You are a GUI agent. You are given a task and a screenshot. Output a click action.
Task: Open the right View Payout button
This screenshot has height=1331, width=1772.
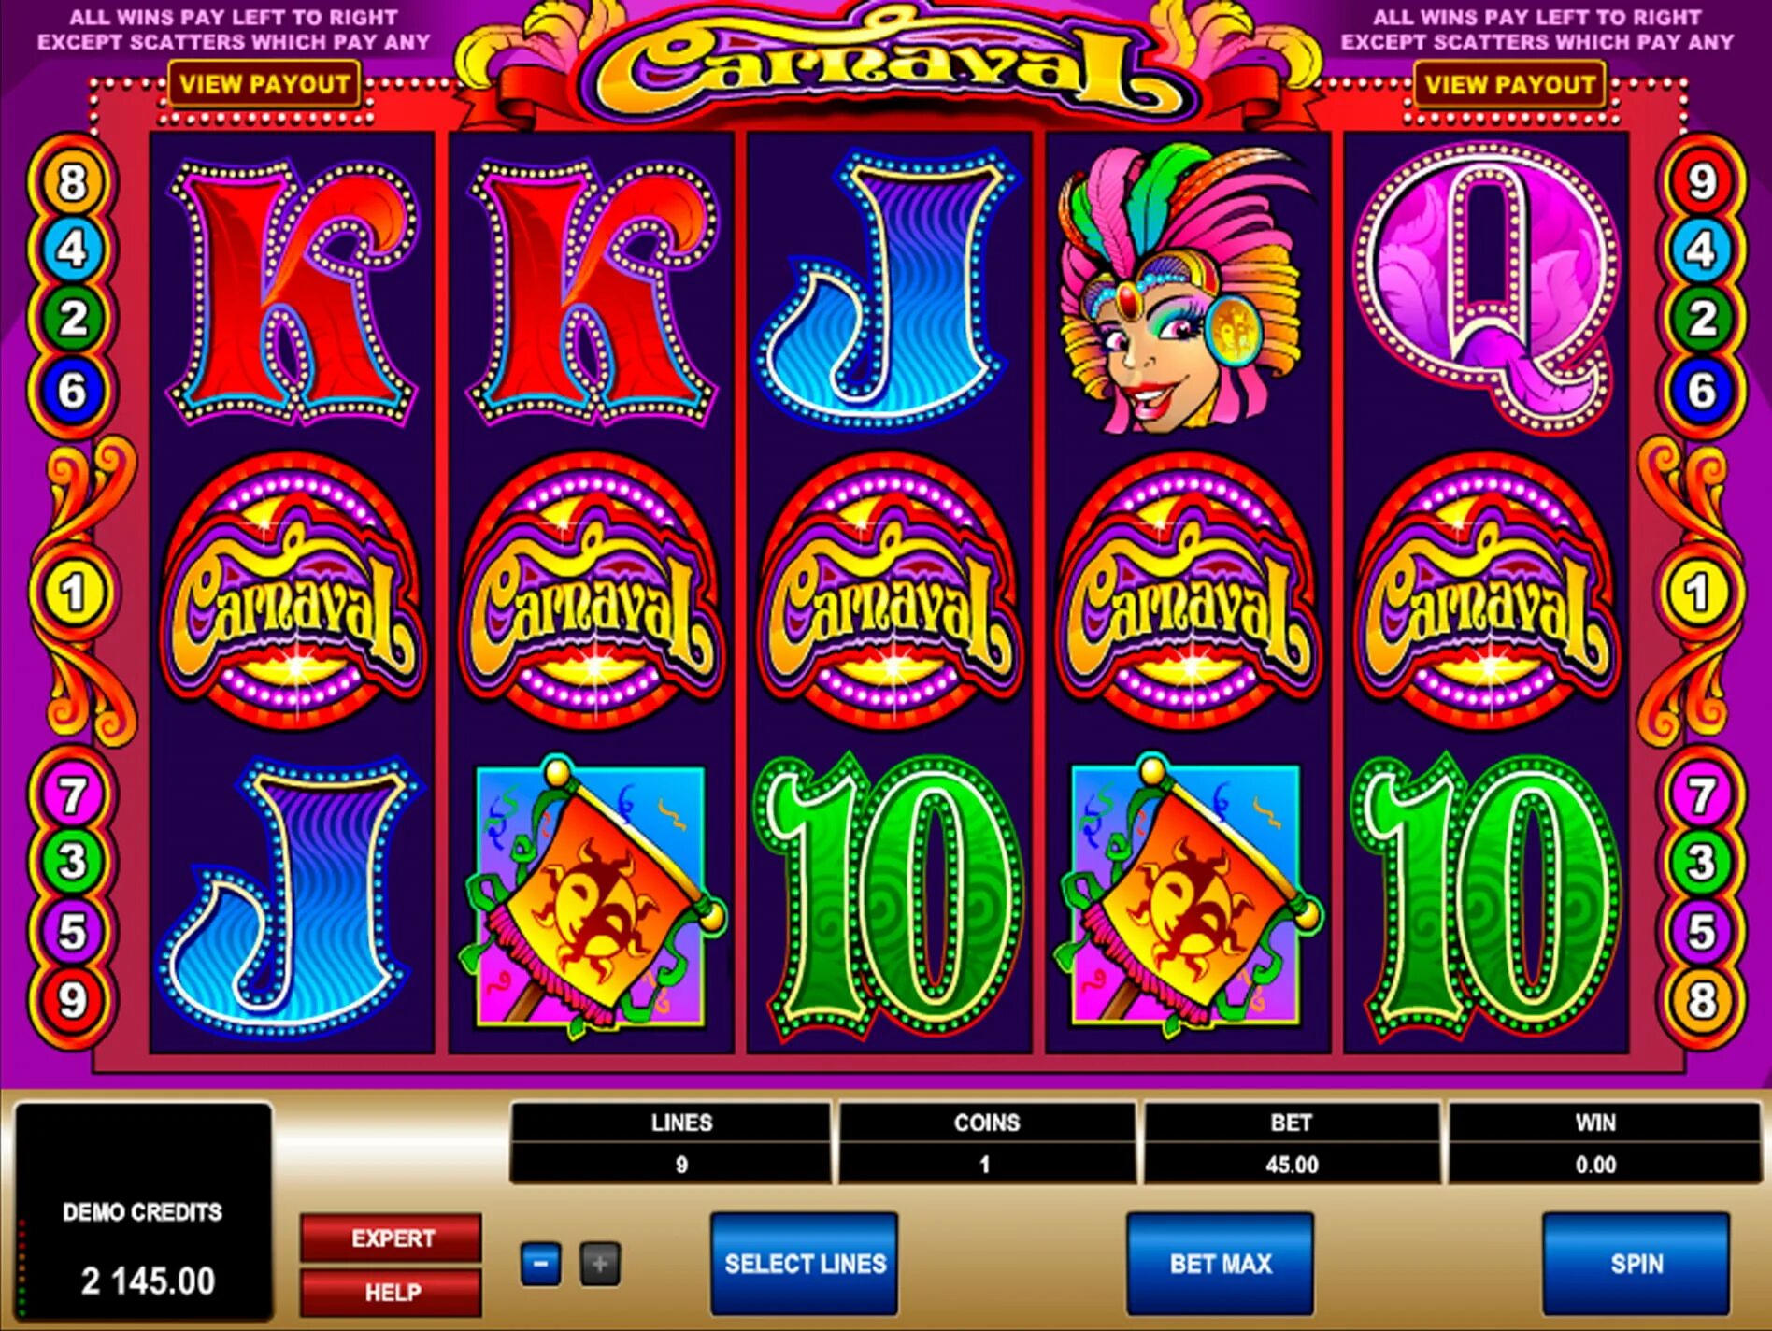coord(1509,84)
